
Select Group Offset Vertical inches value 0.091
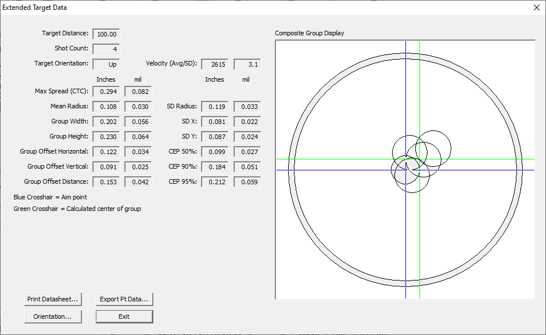point(106,167)
